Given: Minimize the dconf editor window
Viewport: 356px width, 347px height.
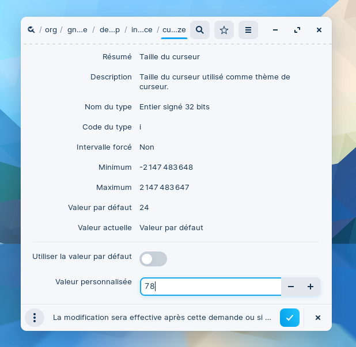Looking at the screenshot, I should (x=276, y=30).
